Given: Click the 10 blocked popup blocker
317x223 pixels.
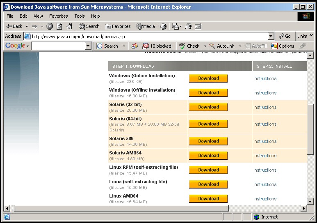Looking at the screenshot, I should (157, 46).
